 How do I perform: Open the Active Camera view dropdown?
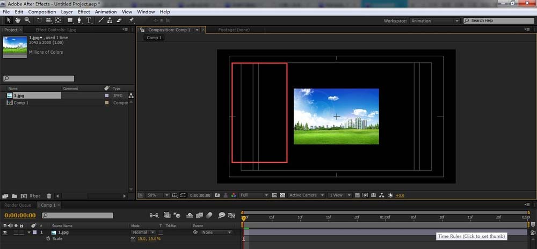[307, 195]
